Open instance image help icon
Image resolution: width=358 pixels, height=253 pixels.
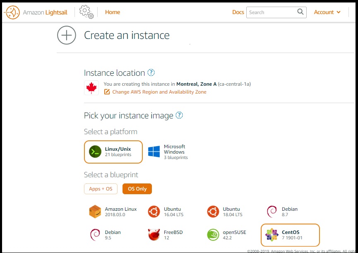[179, 116]
